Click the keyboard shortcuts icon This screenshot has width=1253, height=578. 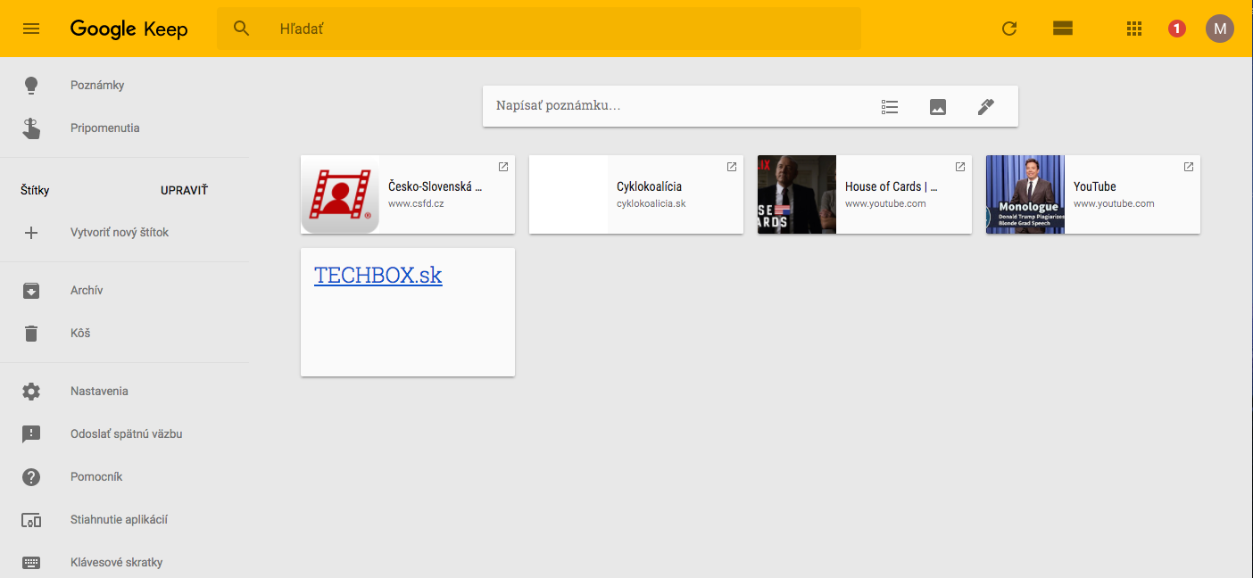[x=31, y=563]
